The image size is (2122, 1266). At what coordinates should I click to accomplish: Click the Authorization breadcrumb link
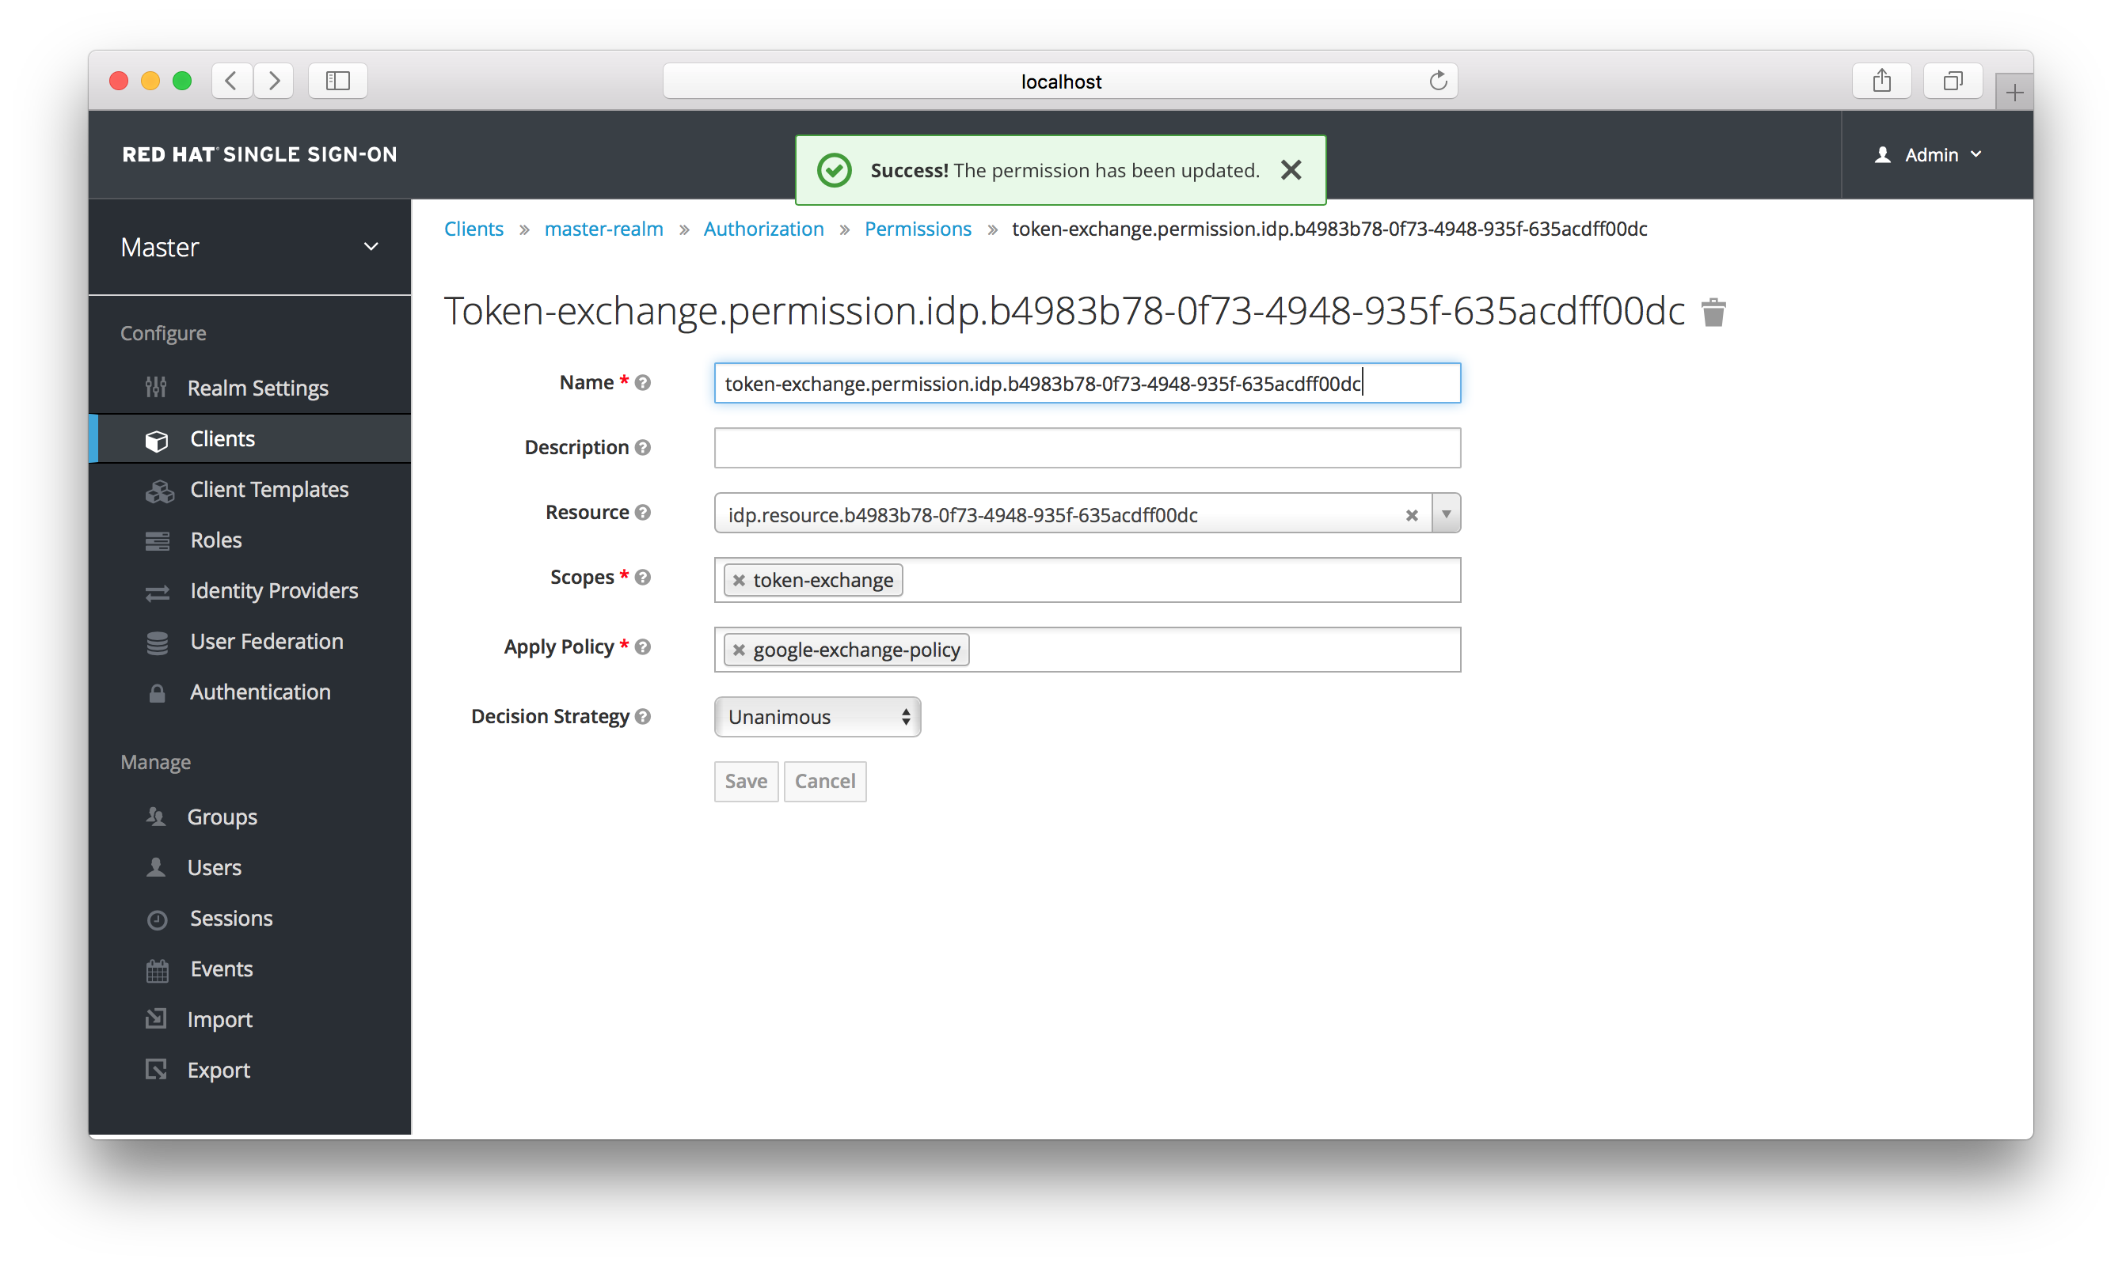pos(763,228)
